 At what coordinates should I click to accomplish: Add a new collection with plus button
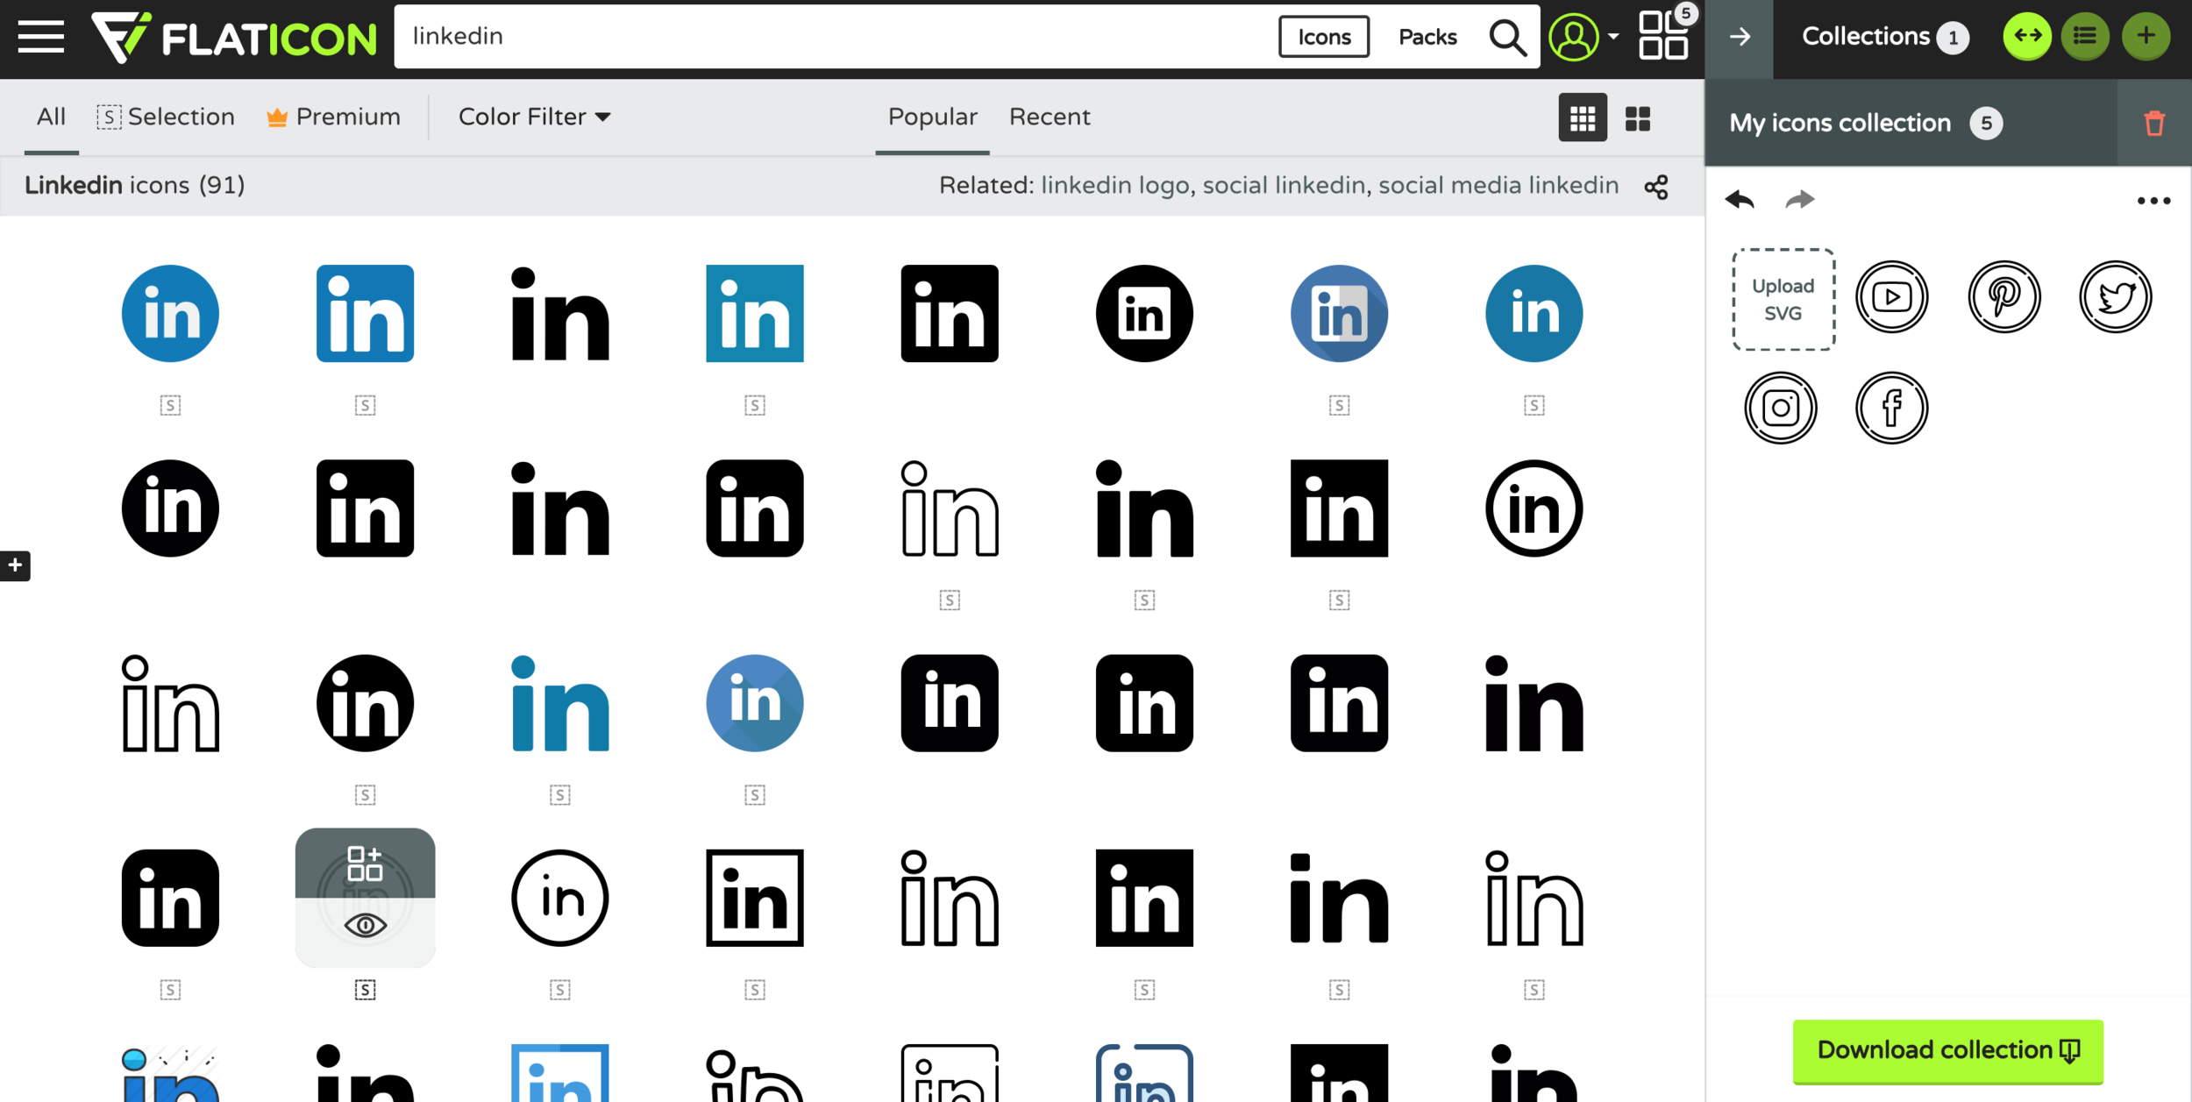pyautogui.click(x=2146, y=36)
